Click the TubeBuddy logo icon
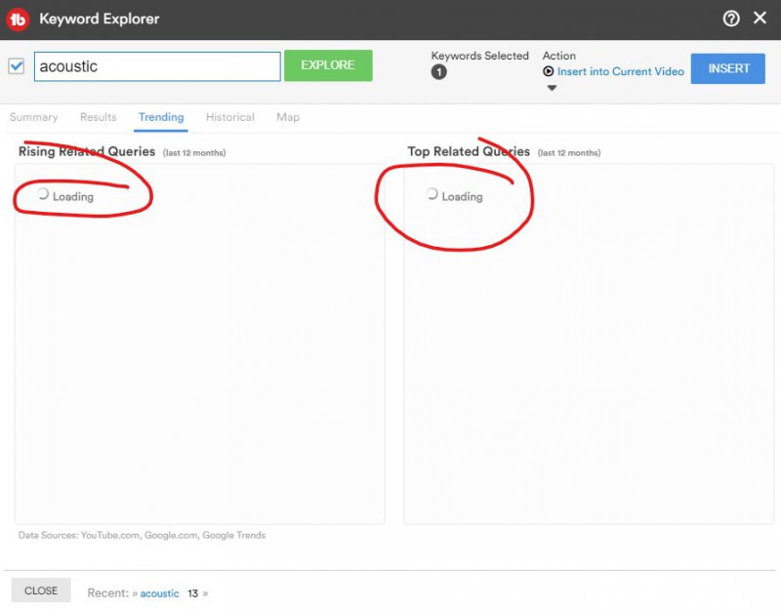 pos(19,19)
